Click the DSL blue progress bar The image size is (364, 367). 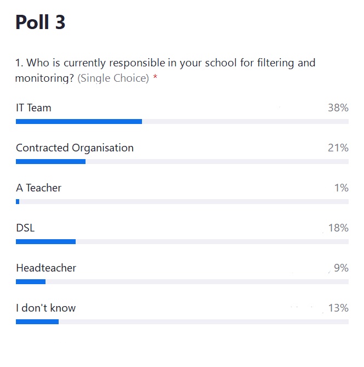click(46, 241)
